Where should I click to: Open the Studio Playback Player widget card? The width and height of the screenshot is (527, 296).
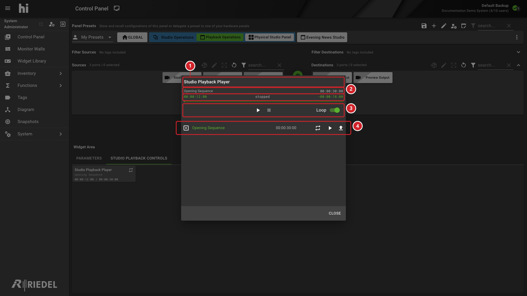[104, 174]
